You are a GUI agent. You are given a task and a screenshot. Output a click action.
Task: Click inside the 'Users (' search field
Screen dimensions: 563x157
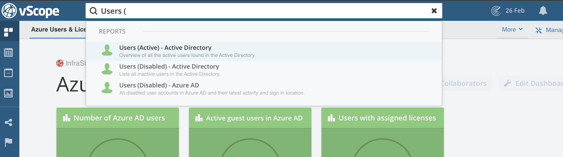pyautogui.click(x=264, y=11)
